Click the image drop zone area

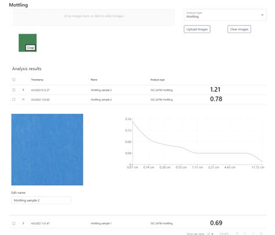click(94, 17)
